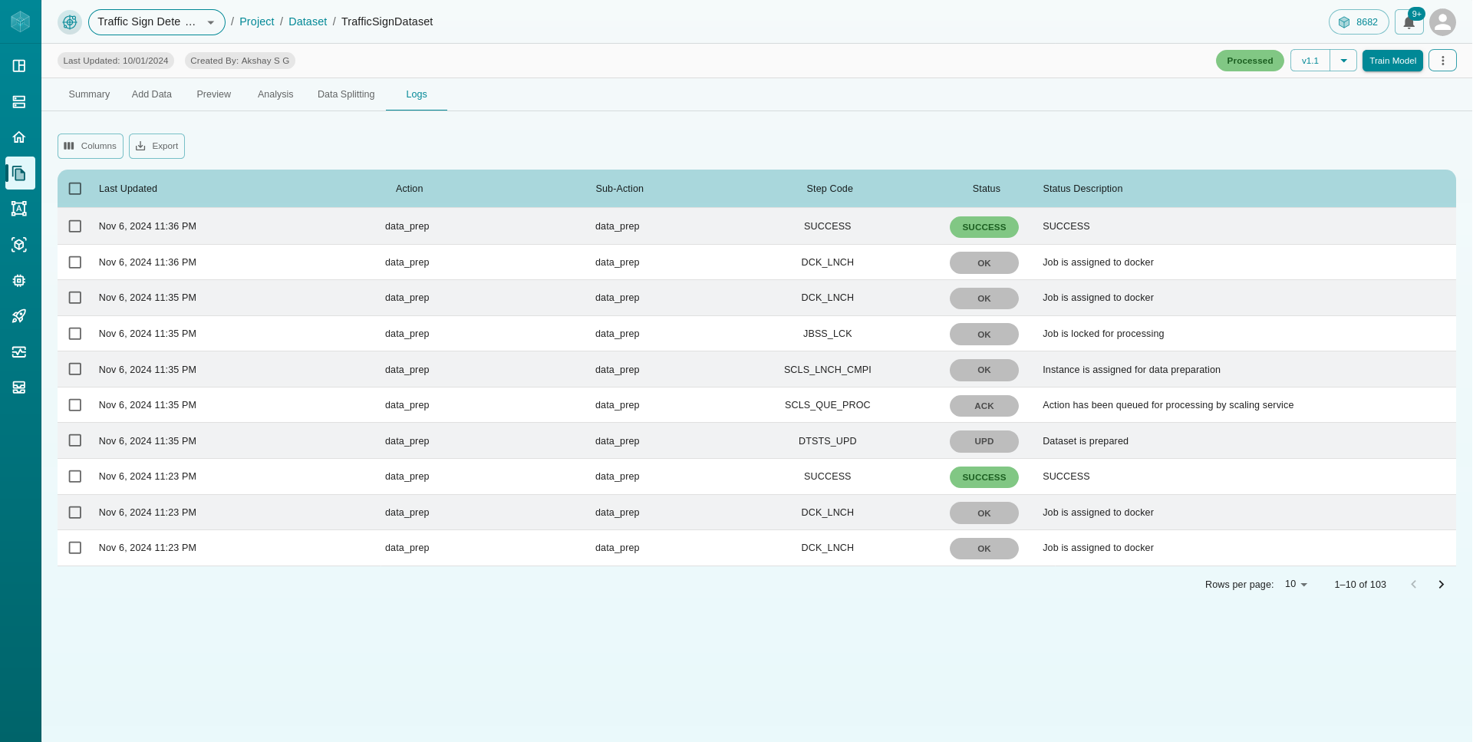The height and width of the screenshot is (742, 1473).
Task: Check the DCK_LNCH row at 11:36 PM
Action: click(75, 262)
